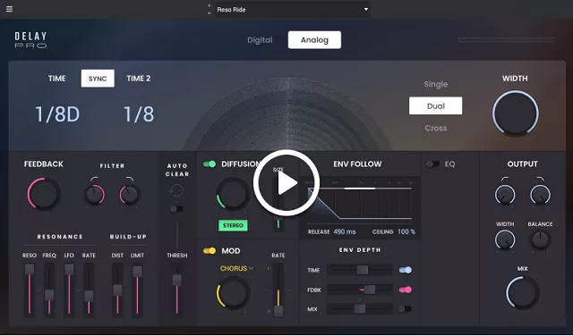Click the resonance RATE slider
573x336 pixels.
click(89, 290)
